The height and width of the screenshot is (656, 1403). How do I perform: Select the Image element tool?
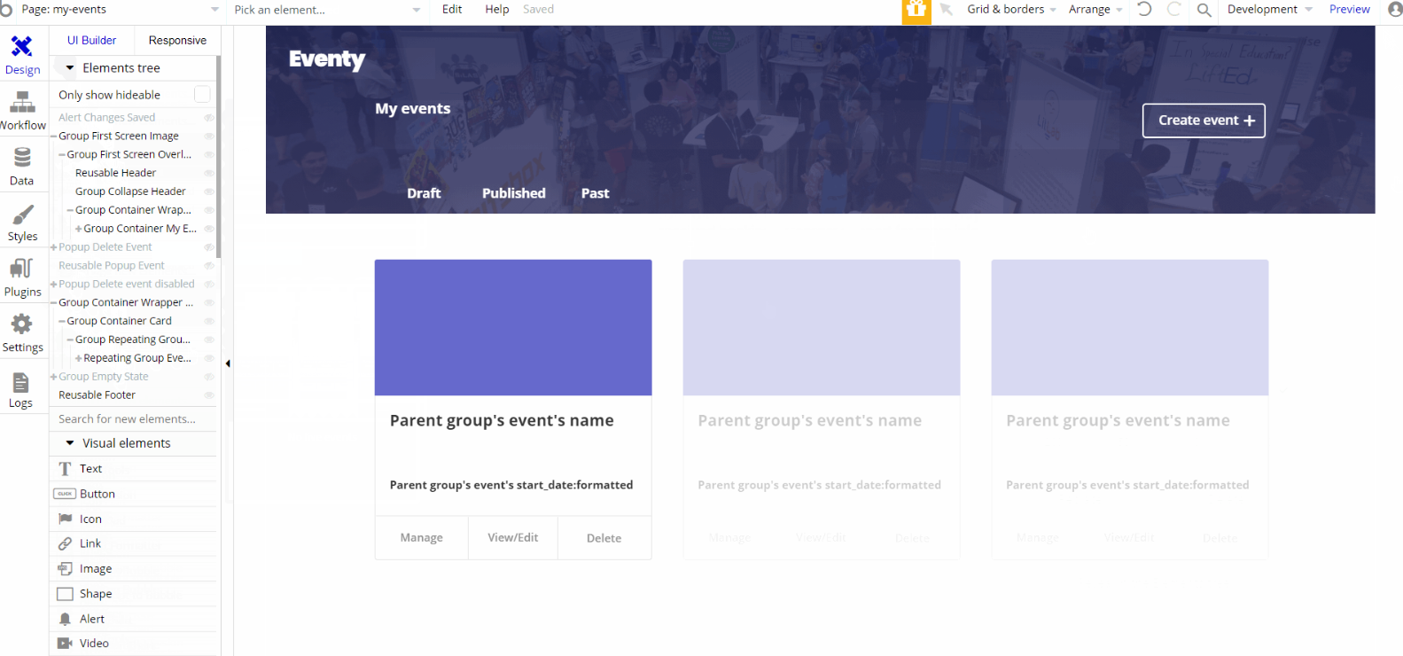point(134,569)
